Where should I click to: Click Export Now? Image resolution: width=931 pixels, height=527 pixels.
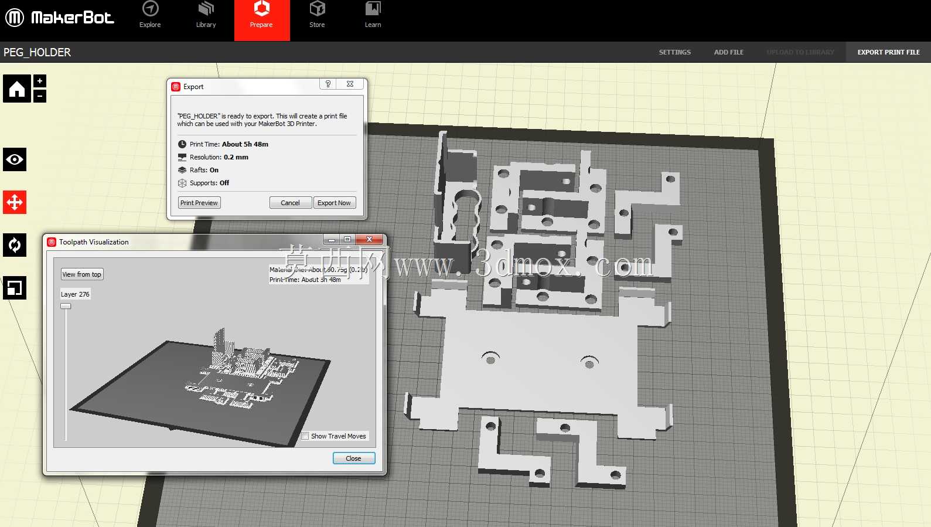(x=334, y=203)
